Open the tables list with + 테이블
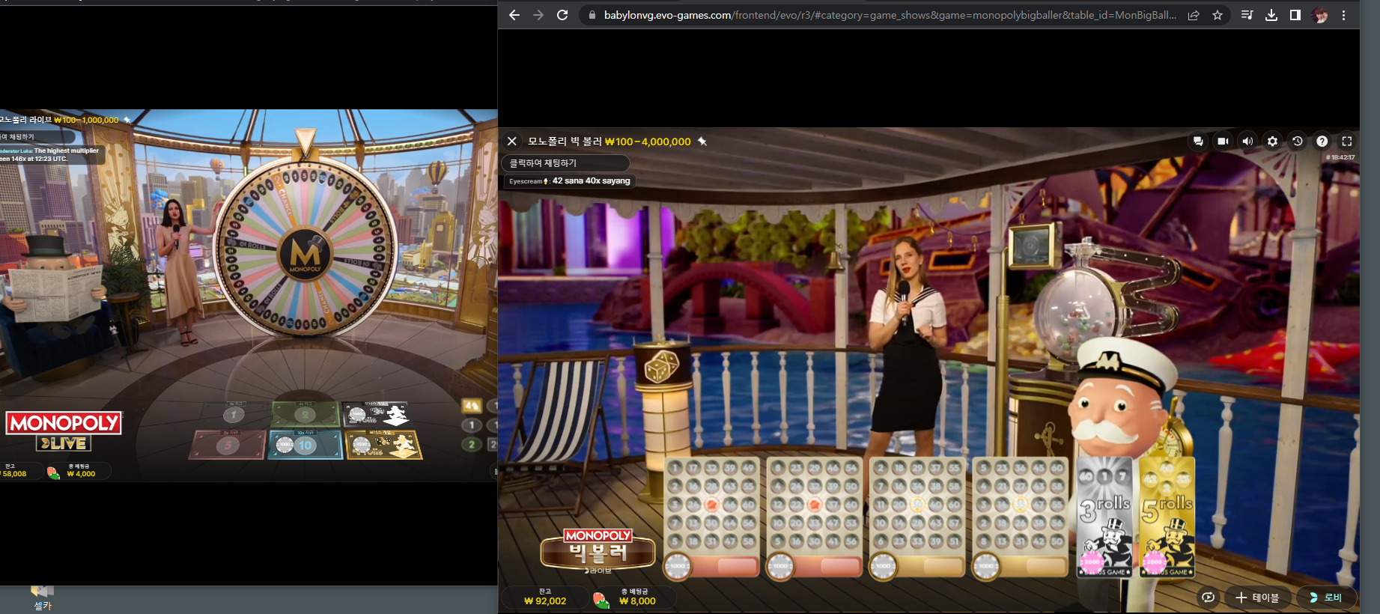Viewport: 1380px width, 614px height. [1257, 597]
